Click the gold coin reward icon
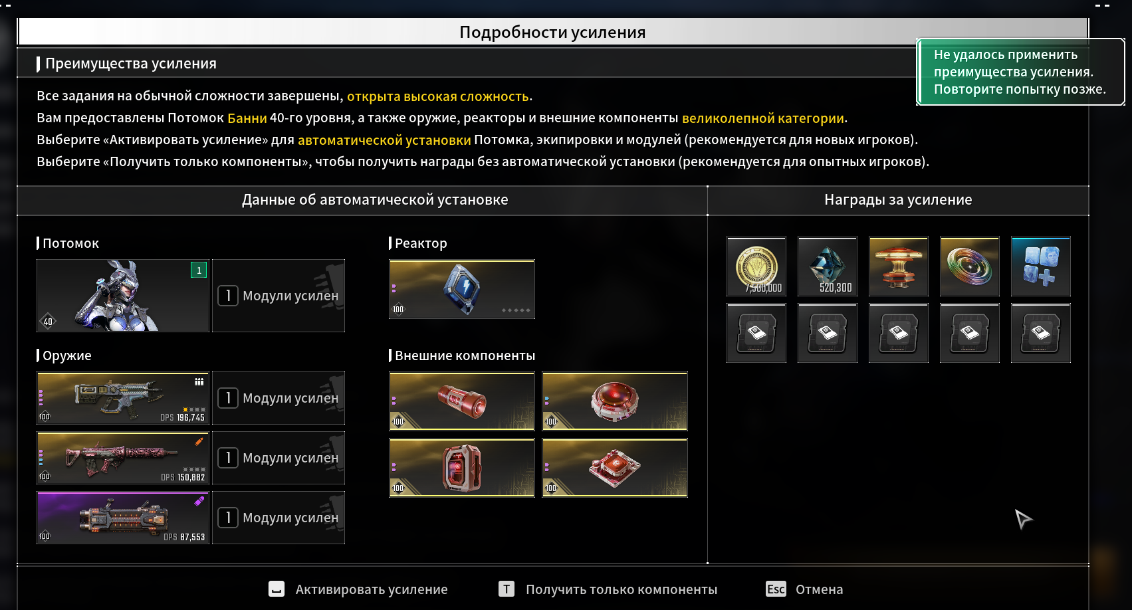Image resolution: width=1132 pixels, height=610 pixels. pyautogui.click(x=756, y=266)
